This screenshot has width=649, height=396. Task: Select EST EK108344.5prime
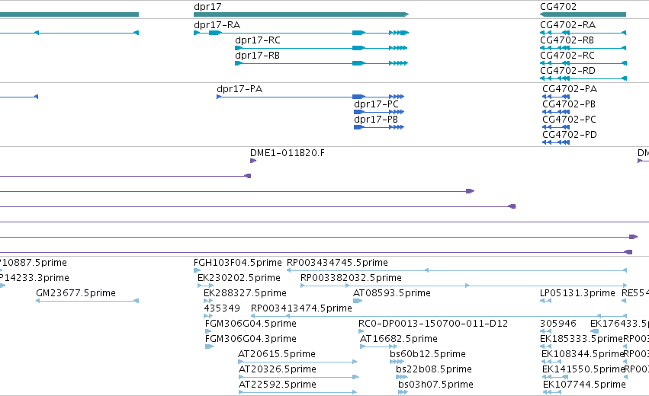click(583, 354)
